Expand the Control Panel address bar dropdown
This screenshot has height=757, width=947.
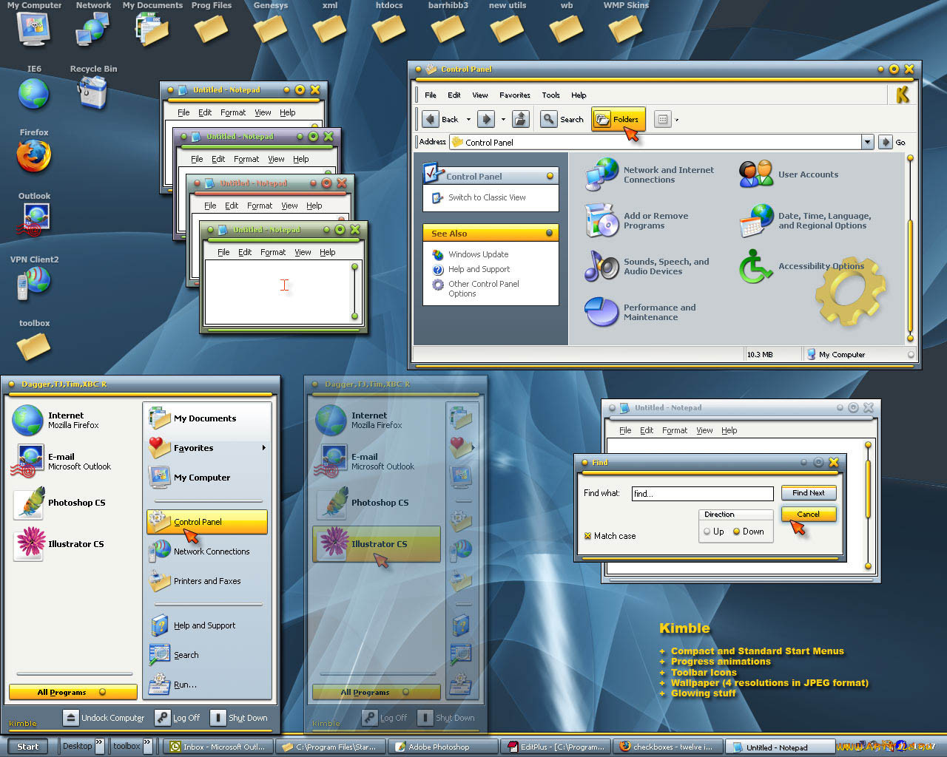867,142
